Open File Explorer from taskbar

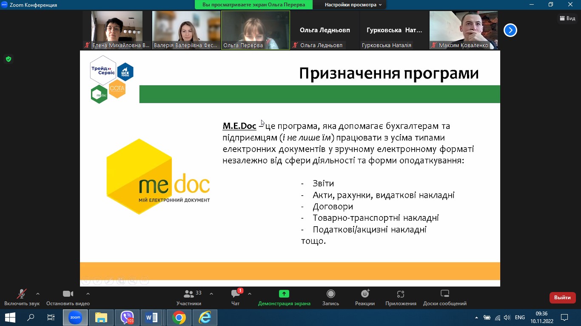click(x=101, y=317)
